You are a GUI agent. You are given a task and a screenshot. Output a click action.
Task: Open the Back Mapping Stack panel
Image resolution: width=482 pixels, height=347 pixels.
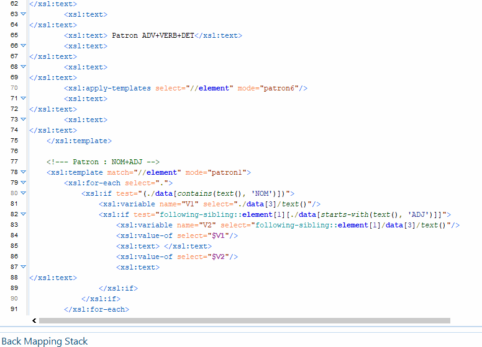tap(45, 341)
